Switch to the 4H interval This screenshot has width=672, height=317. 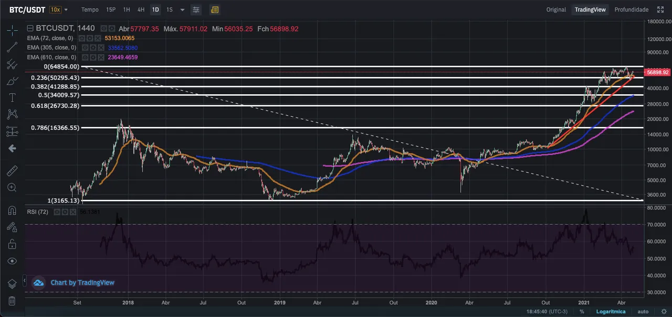[141, 9]
